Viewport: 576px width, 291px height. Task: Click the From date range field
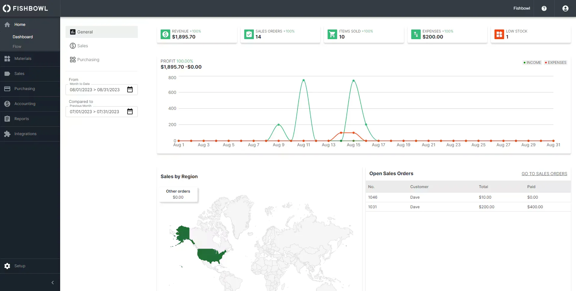click(x=95, y=90)
